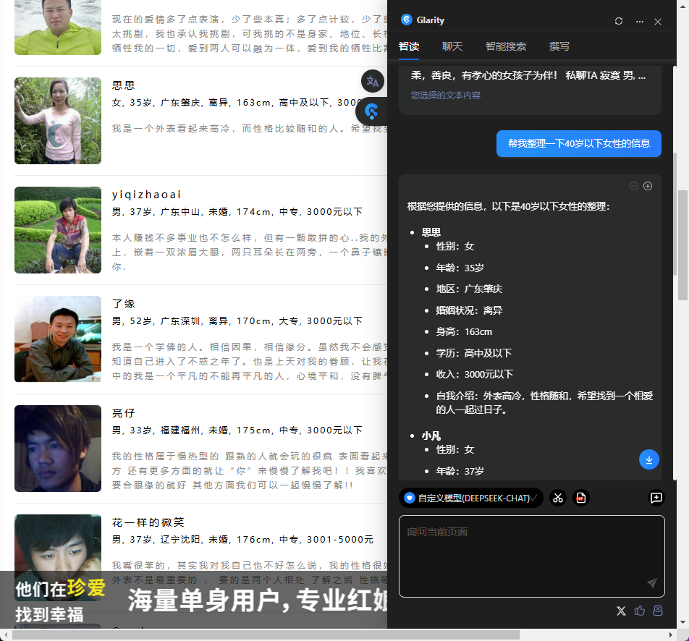The image size is (689, 641).
Task: Click the blue scroll-down arrow button
Action: 649,459
